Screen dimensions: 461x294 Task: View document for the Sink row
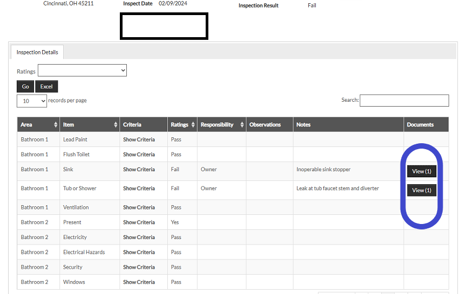422,171
